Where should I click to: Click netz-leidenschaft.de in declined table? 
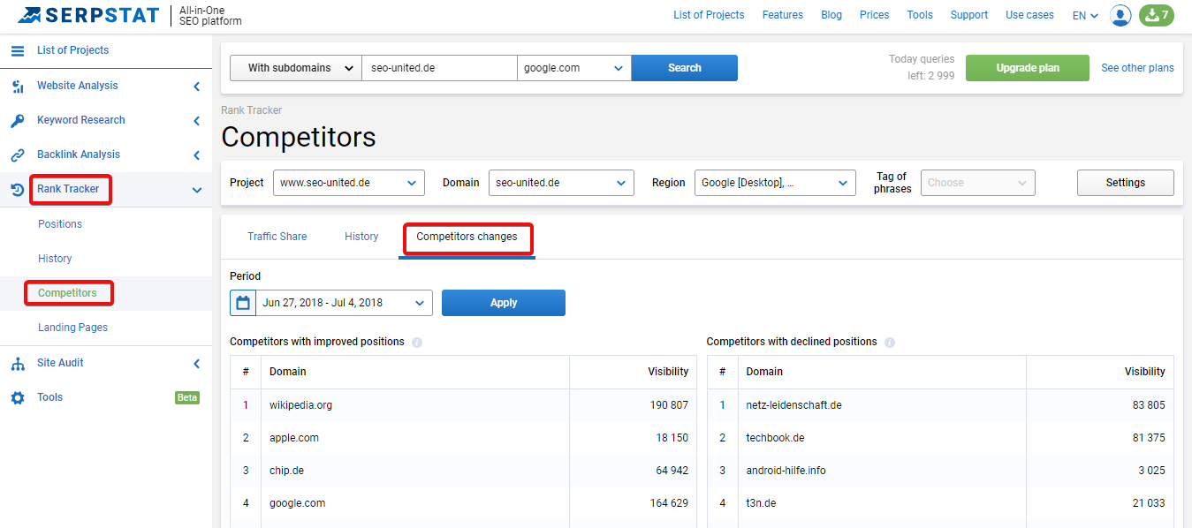pos(793,405)
